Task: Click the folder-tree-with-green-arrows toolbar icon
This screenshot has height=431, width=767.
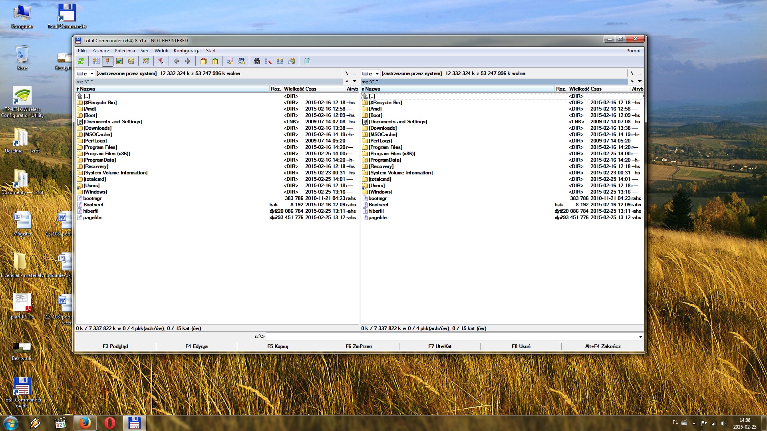Action: coord(146,61)
